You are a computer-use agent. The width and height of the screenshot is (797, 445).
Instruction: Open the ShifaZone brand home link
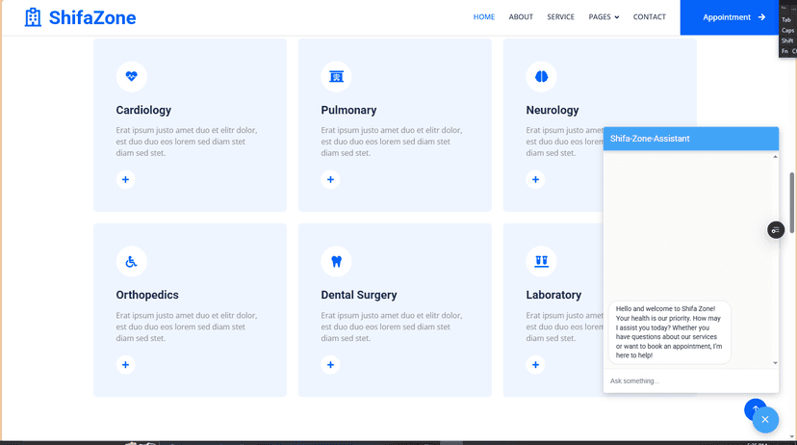pyautogui.click(x=80, y=17)
